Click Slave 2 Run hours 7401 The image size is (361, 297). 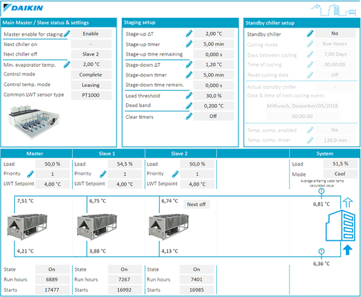pyautogui.click(x=197, y=279)
